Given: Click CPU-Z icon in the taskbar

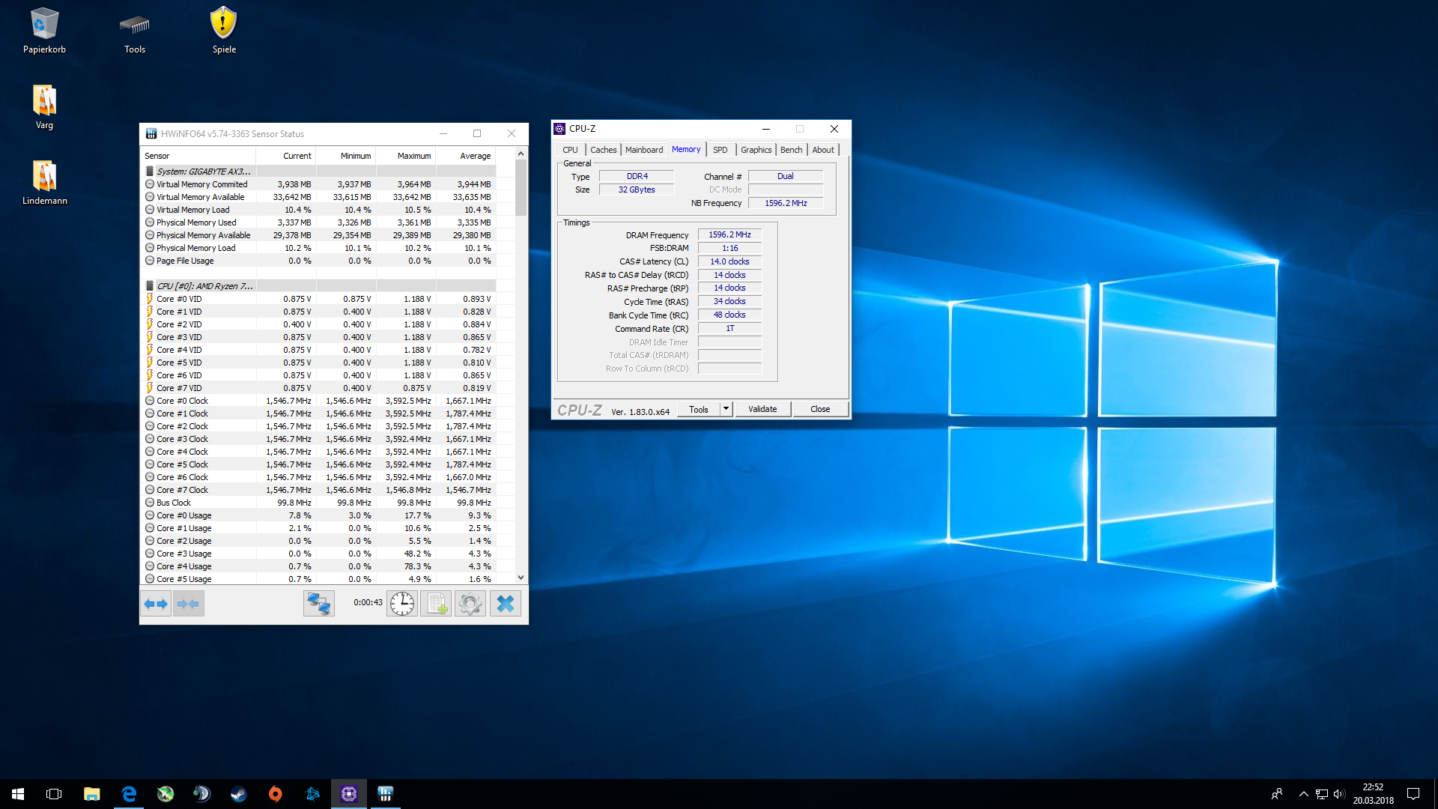Looking at the screenshot, I should pos(349,794).
